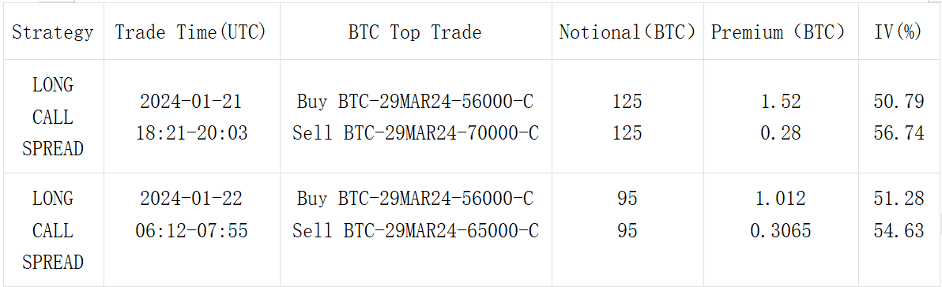Click the Strategy column header

coord(52,32)
